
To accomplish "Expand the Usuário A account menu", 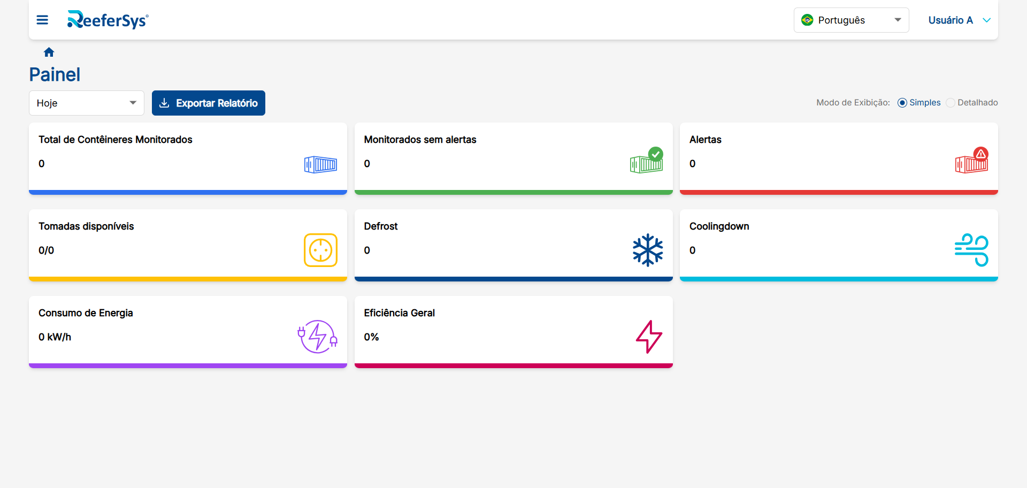I will pos(960,20).
